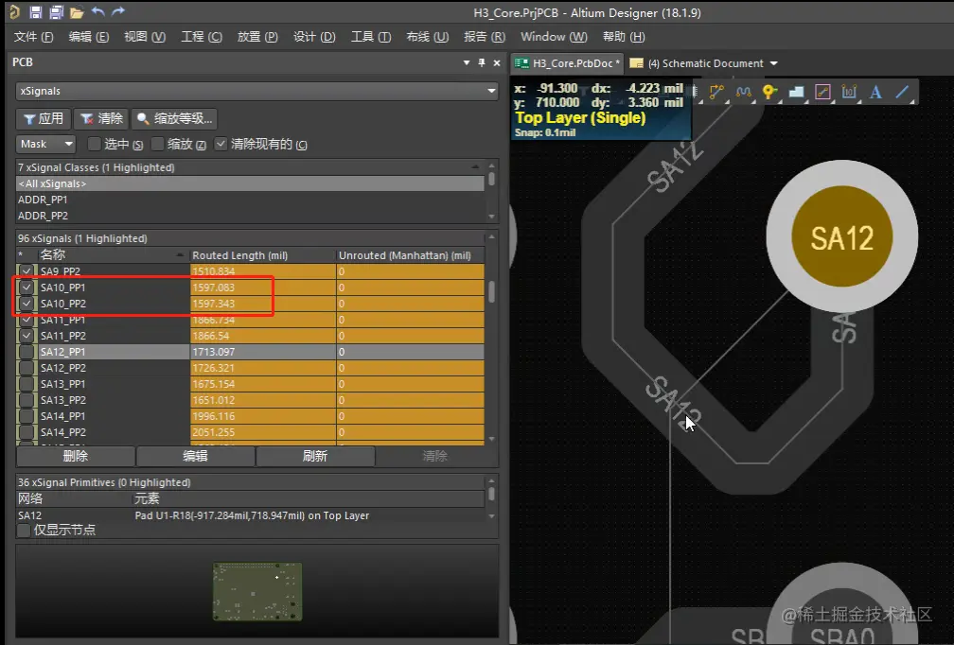Uncheck the SA11_PP2 checkbox
The width and height of the screenshot is (954, 645).
point(26,336)
